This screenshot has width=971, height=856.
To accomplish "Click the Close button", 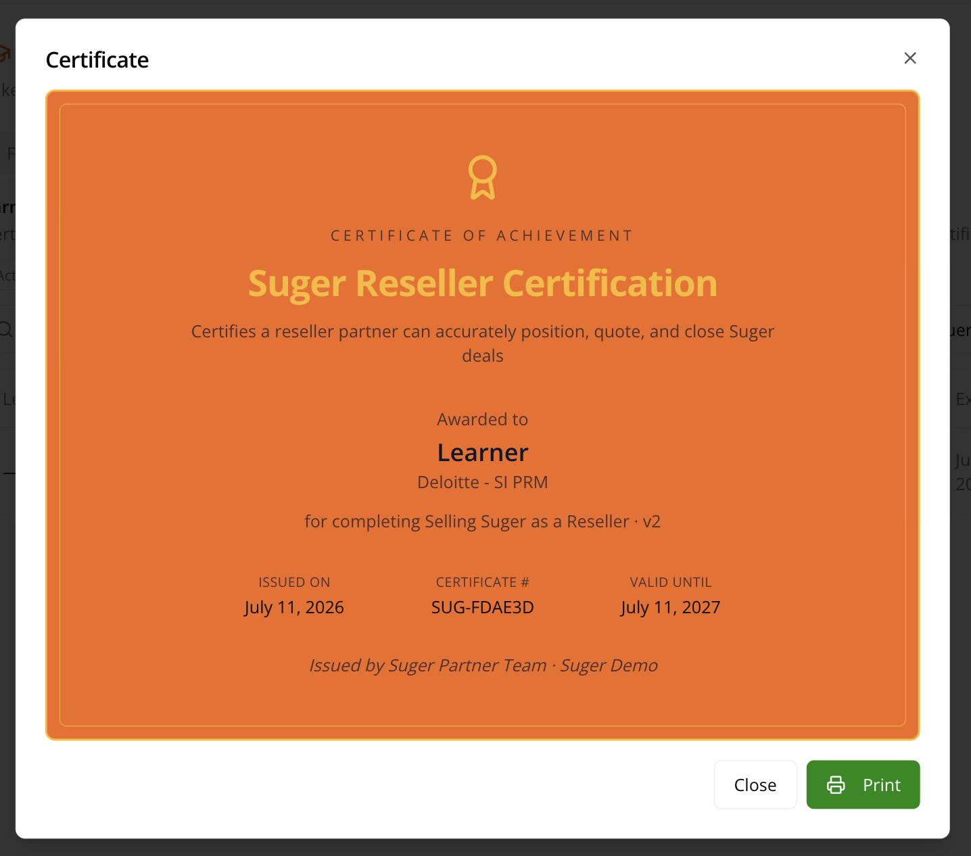I will click(x=755, y=784).
